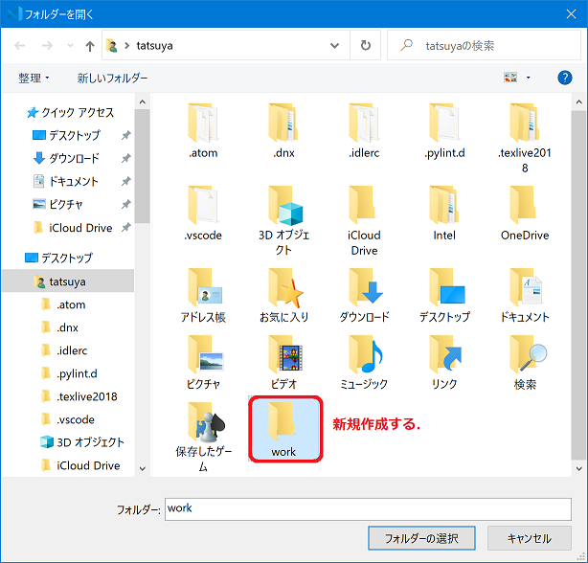The height and width of the screenshot is (563, 588).
Task: Go up one directory level
Action: click(x=90, y=45)
